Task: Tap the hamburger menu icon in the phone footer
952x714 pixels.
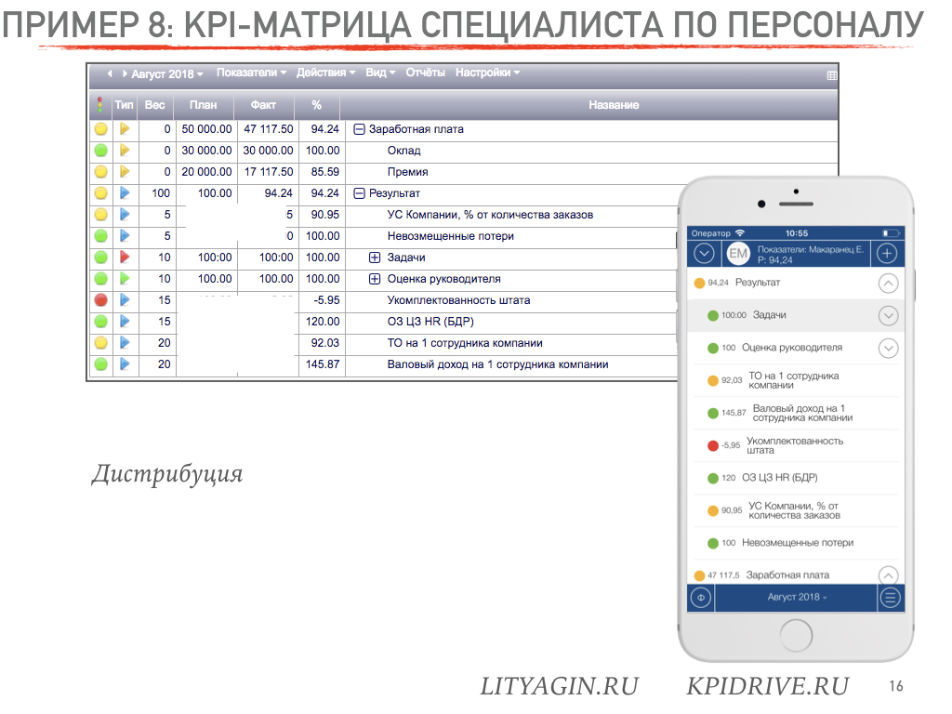Action: (891, 598)
